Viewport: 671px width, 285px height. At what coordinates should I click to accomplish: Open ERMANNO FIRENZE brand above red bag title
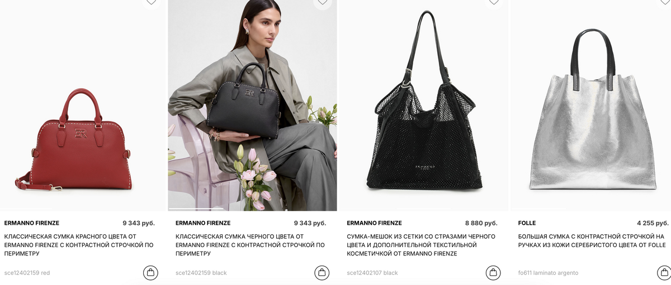pyautogui.click(x=31, y=223)
